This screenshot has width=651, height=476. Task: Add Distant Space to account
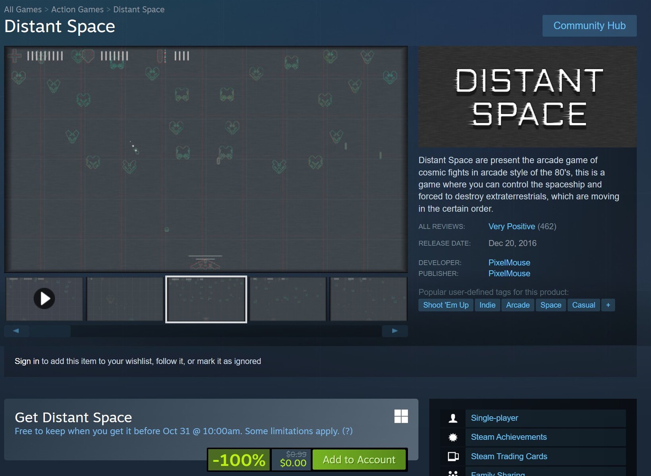click(359, 460)
